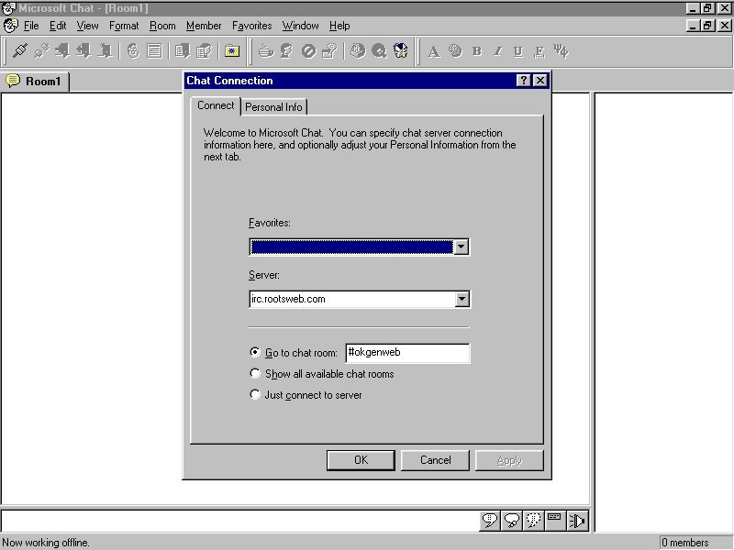
Task: Switch to Plain Text view icon
Action: click(x=154, y=50)
